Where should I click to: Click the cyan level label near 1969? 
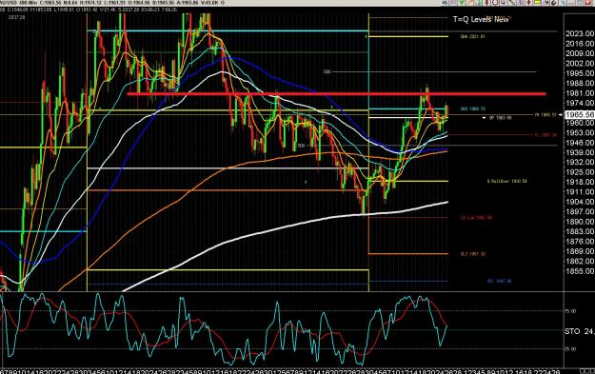coord(473,108)
